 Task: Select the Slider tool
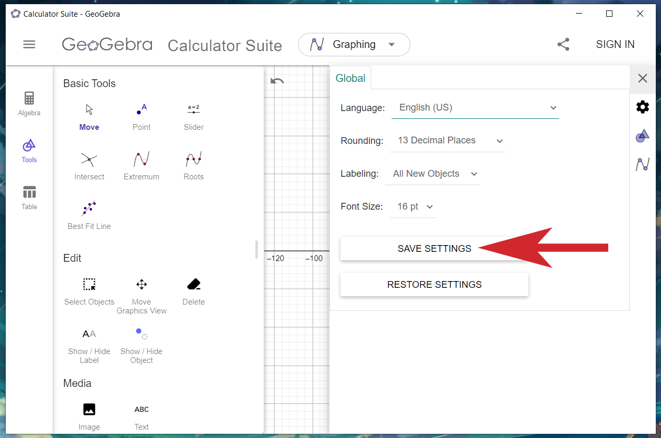point(194,117)
